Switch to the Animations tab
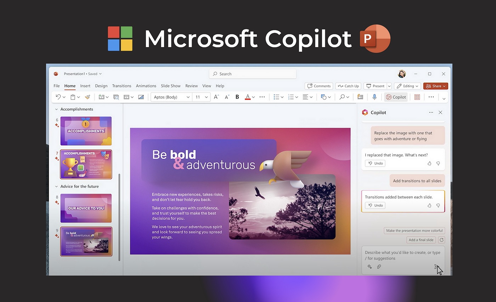Image resolution: width=496 pixels, height=302 pixels. point(146,86)
